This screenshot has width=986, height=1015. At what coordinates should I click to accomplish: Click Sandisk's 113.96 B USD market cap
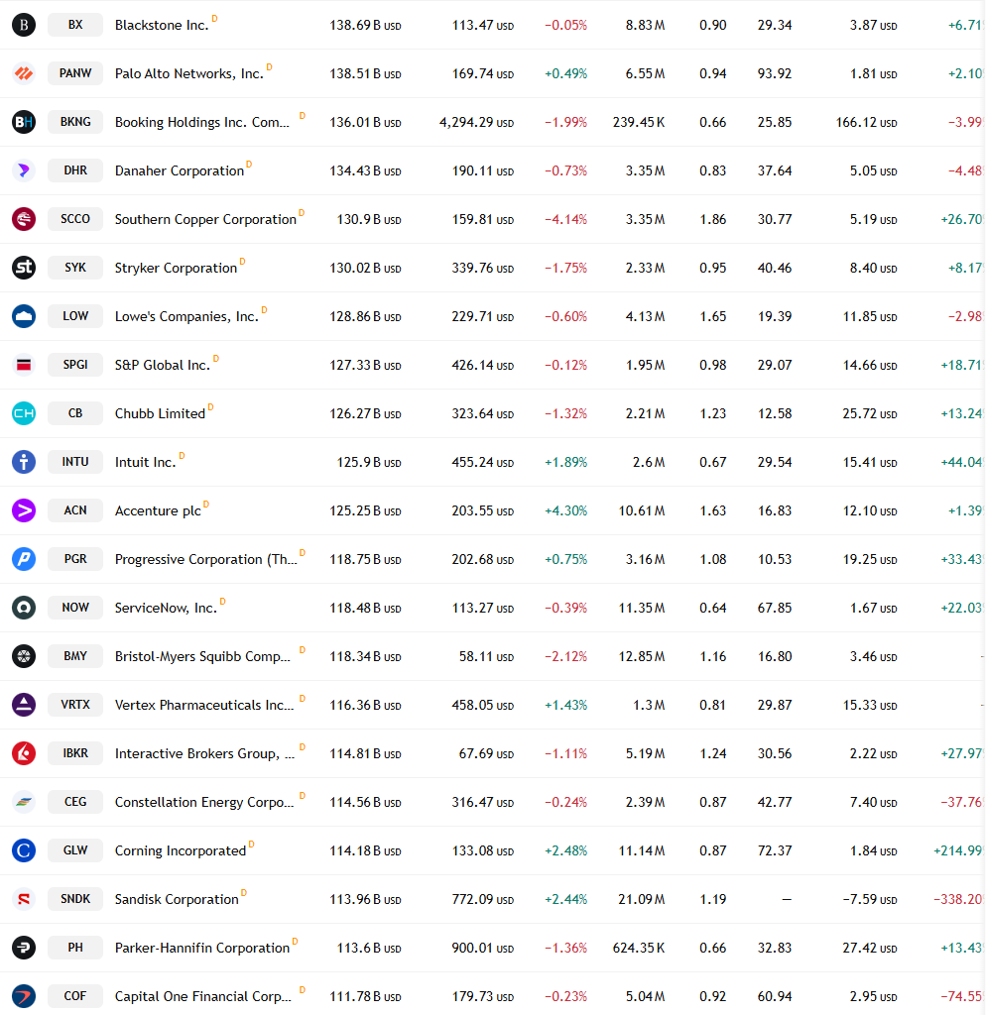point(365,899)
